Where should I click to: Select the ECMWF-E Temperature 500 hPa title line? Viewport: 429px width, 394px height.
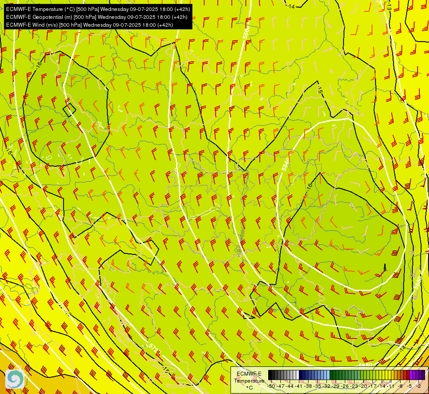[x=98, y=9]
